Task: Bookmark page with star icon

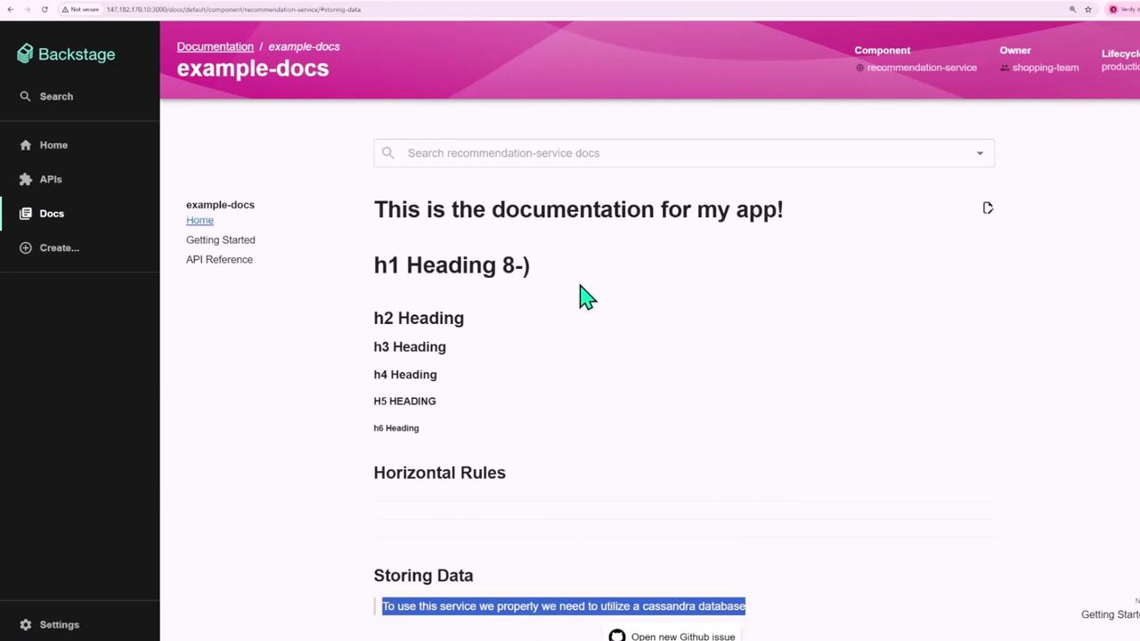Action: pos(1087,9)
